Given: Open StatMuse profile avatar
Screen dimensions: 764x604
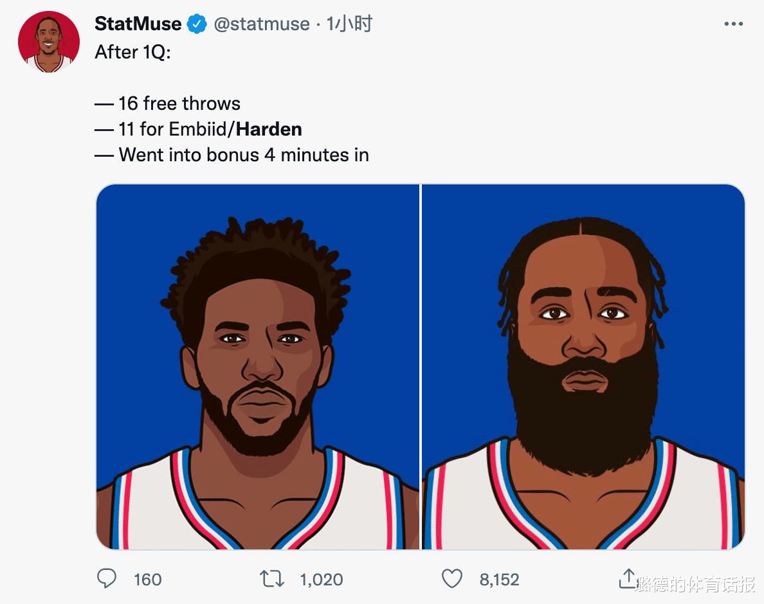Looking at the screenshot, I should pos(49,42).
